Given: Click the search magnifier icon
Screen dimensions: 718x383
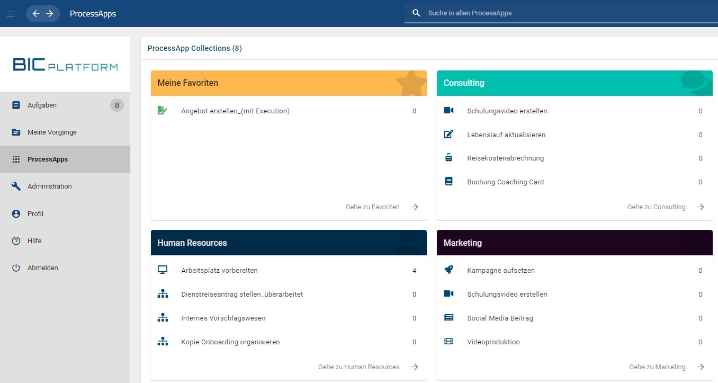Looking at the screenshot, I should 417,13.
